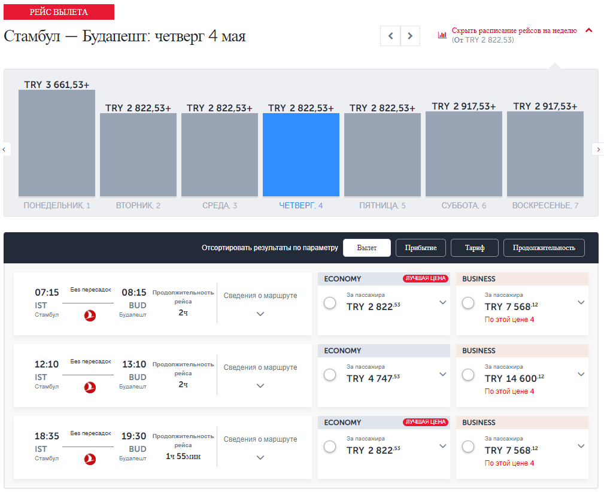
Task: Click the bar chart icon beside the weekly schedule link
Action: [x=442, y=35]
